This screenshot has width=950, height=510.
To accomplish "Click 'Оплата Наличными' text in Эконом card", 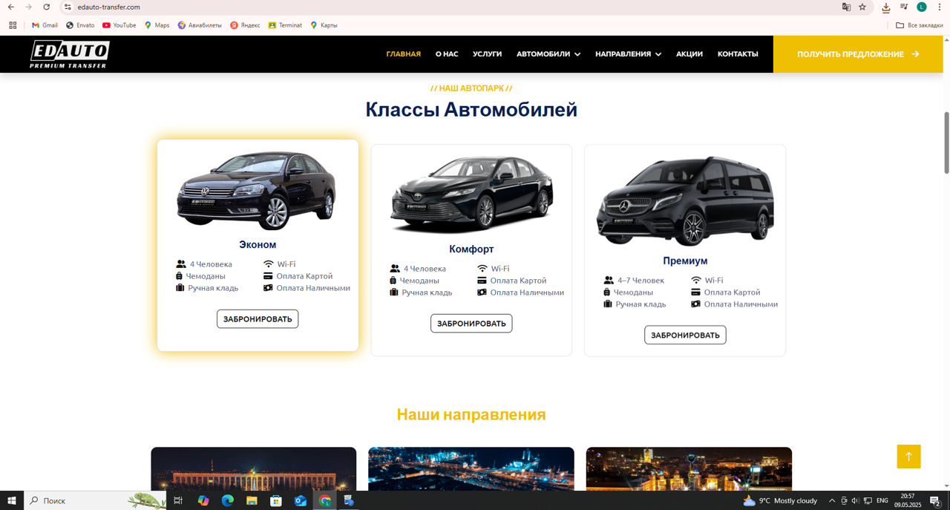I will click(x=313, y=288).
